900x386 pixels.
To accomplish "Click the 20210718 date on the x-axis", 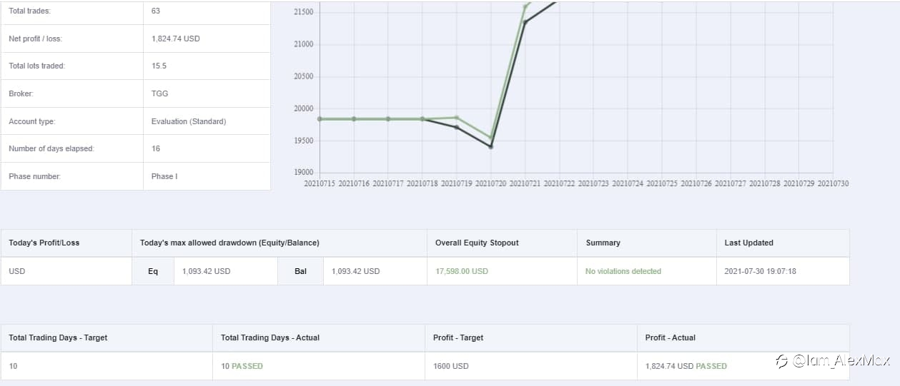I will tap(422, 183).
